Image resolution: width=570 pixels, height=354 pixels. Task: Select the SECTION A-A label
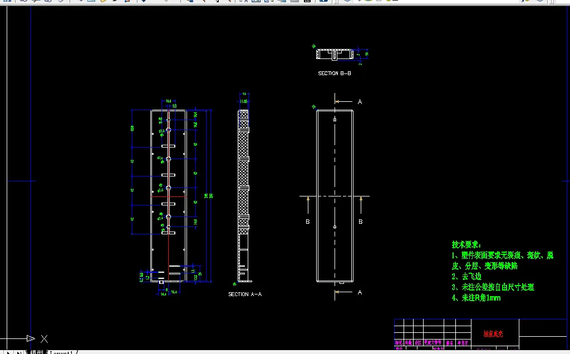[x=245, y=294]
